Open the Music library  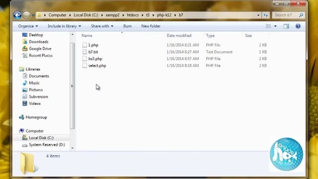34,83
